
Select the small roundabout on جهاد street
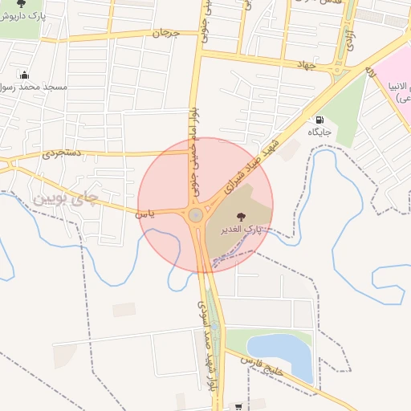337,71
